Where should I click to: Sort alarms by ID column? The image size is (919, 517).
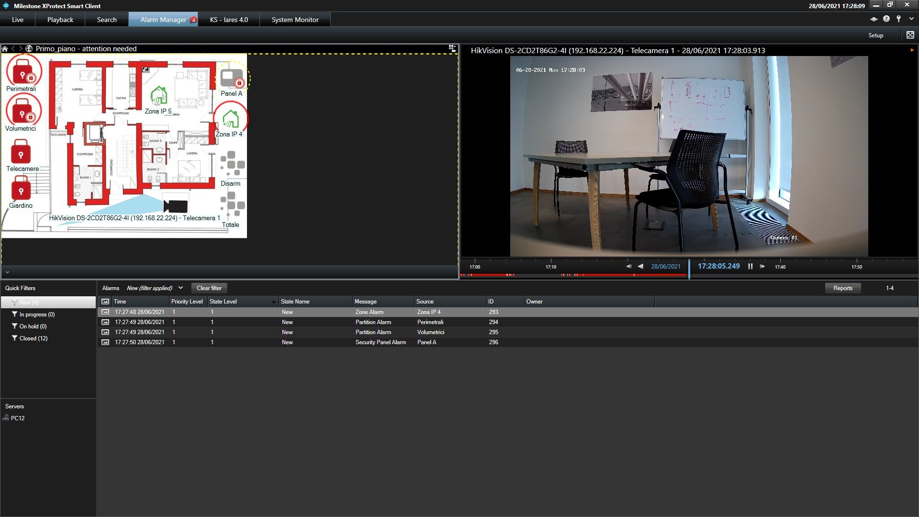coord(505,302)
